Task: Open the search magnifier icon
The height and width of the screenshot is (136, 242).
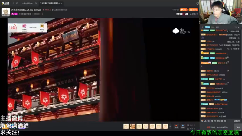Action: click(x=36, y=3)
